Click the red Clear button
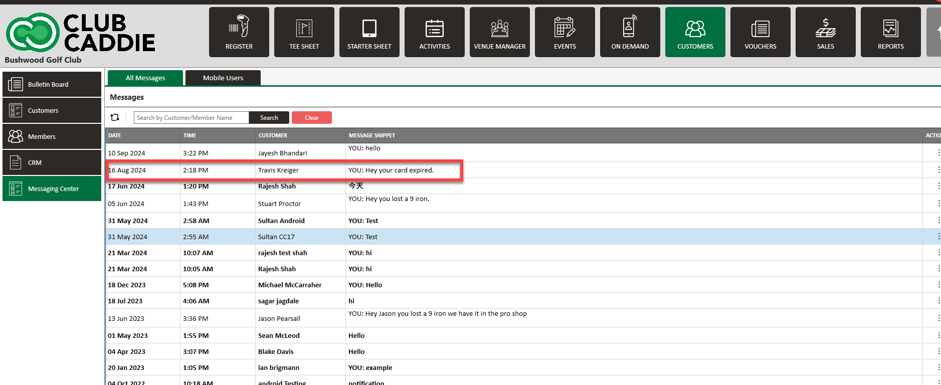This screenshot has width=941, height=385. 312,118
